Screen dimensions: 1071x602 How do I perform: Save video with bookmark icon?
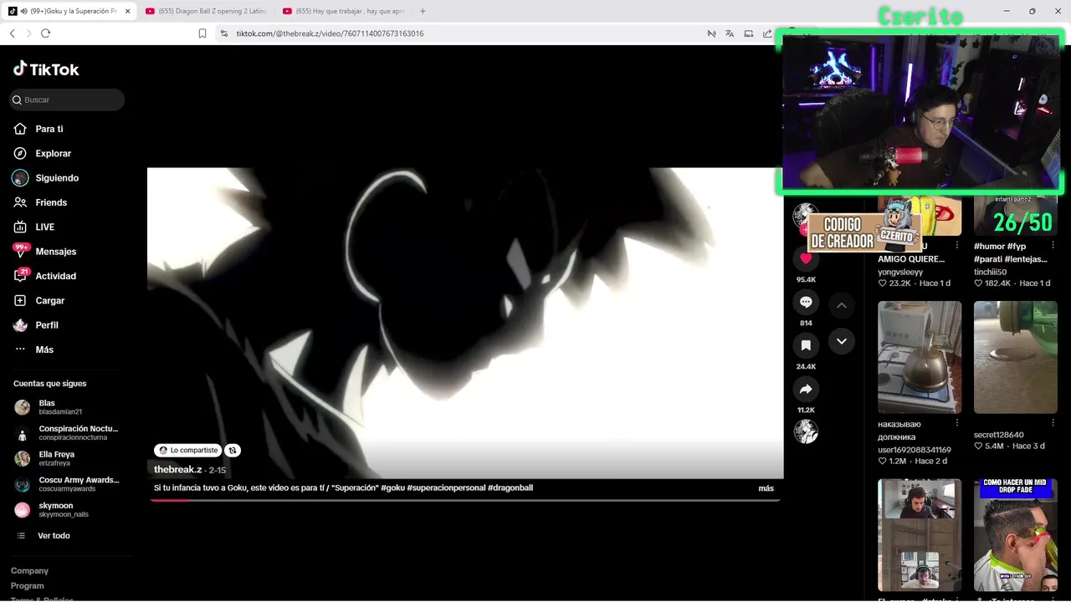click(x=806, y=345)
